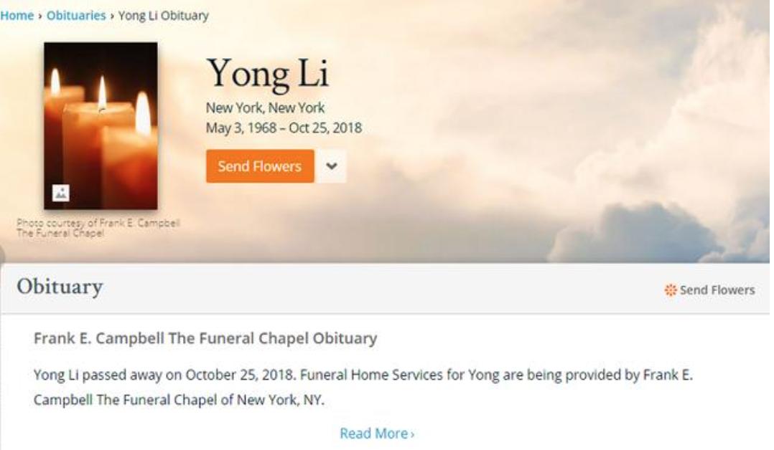774x450 pixels.
Task: Click the orange flower icon in Obituary header
Action: (671, 290)
